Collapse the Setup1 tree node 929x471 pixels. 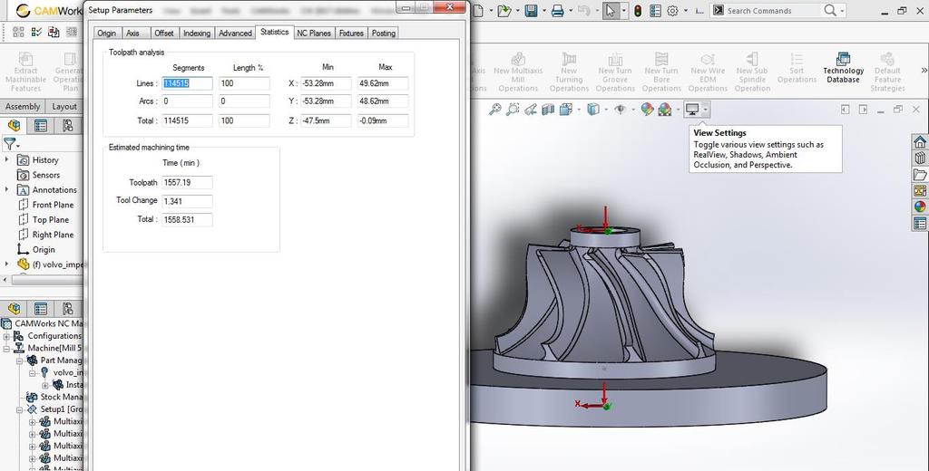point(20,409)
